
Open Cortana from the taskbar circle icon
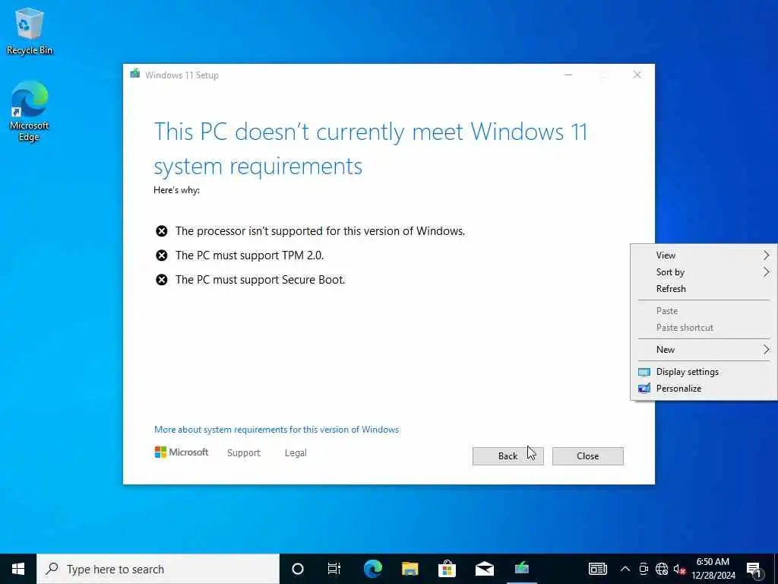(x=297, y=569)
